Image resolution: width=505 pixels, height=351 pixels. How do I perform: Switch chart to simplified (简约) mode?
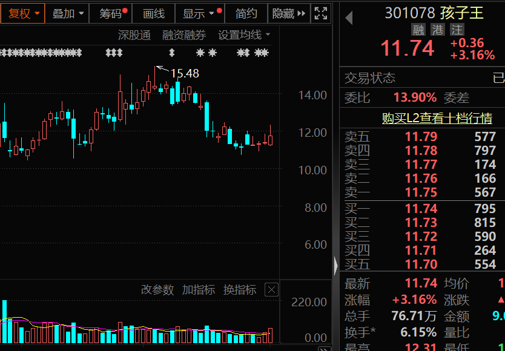pos(246,13)
